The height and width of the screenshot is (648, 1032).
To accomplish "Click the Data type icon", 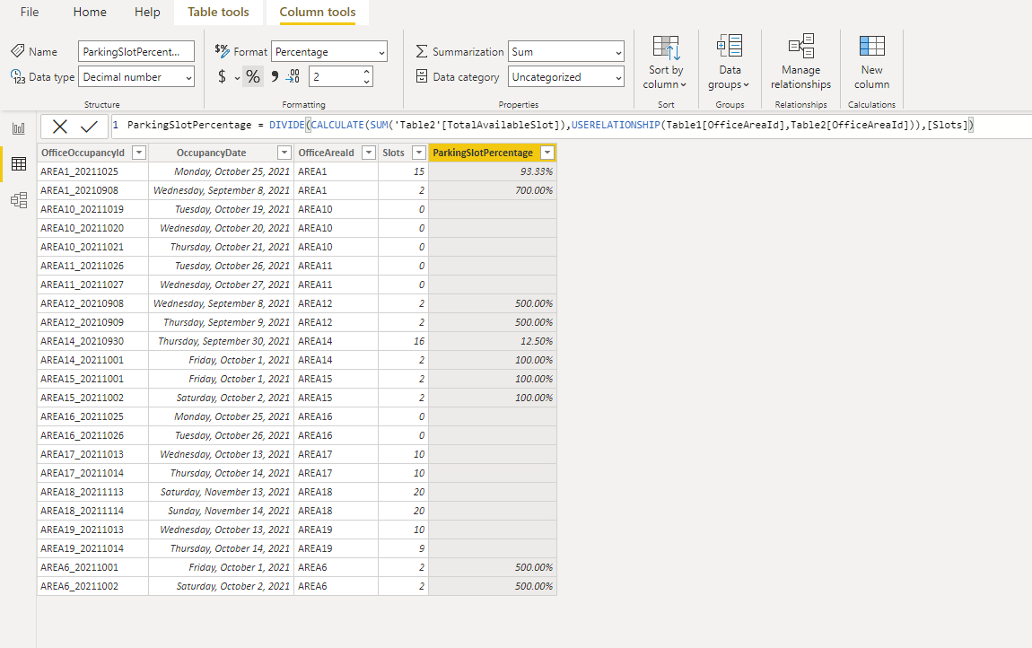I will pyautogui.click(x=18, y=76).
